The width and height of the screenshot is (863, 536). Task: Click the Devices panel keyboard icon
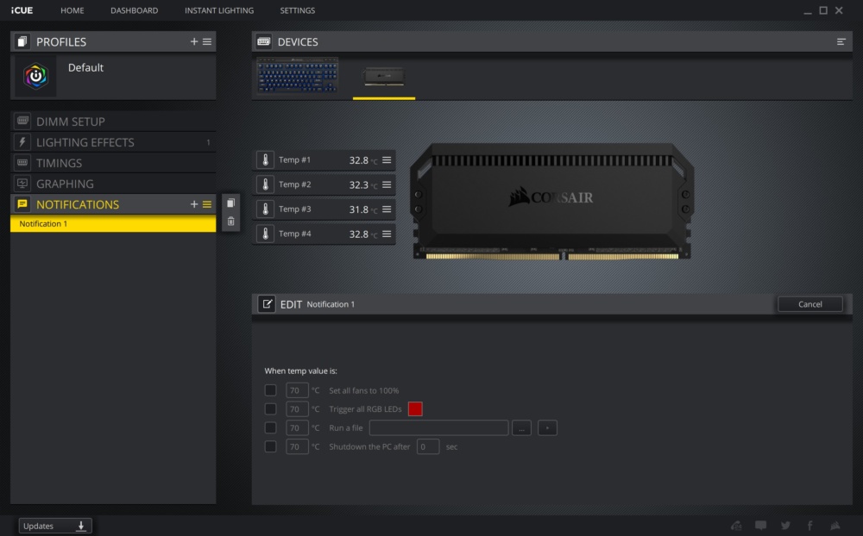coord(263,41)
